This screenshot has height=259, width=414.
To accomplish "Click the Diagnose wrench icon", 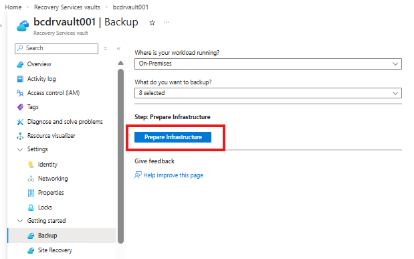I will click(x=20, y=122).
